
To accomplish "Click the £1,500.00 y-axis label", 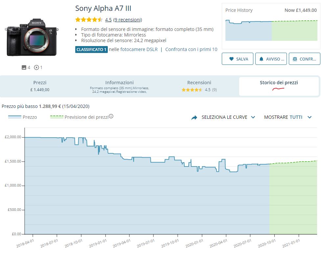I will click(13, 161).
